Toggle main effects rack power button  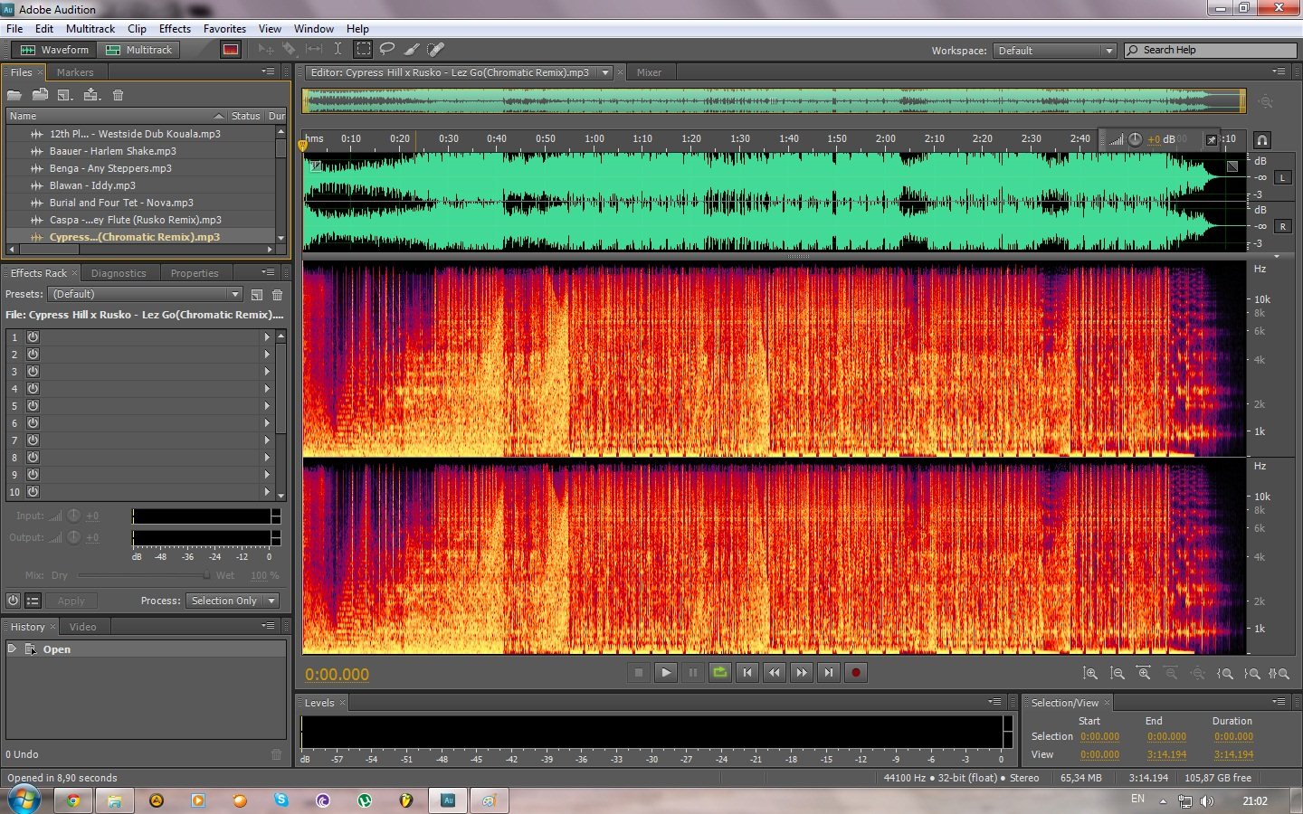coord(13,601)
